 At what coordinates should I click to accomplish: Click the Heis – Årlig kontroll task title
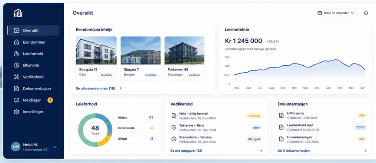pos(194,114)
